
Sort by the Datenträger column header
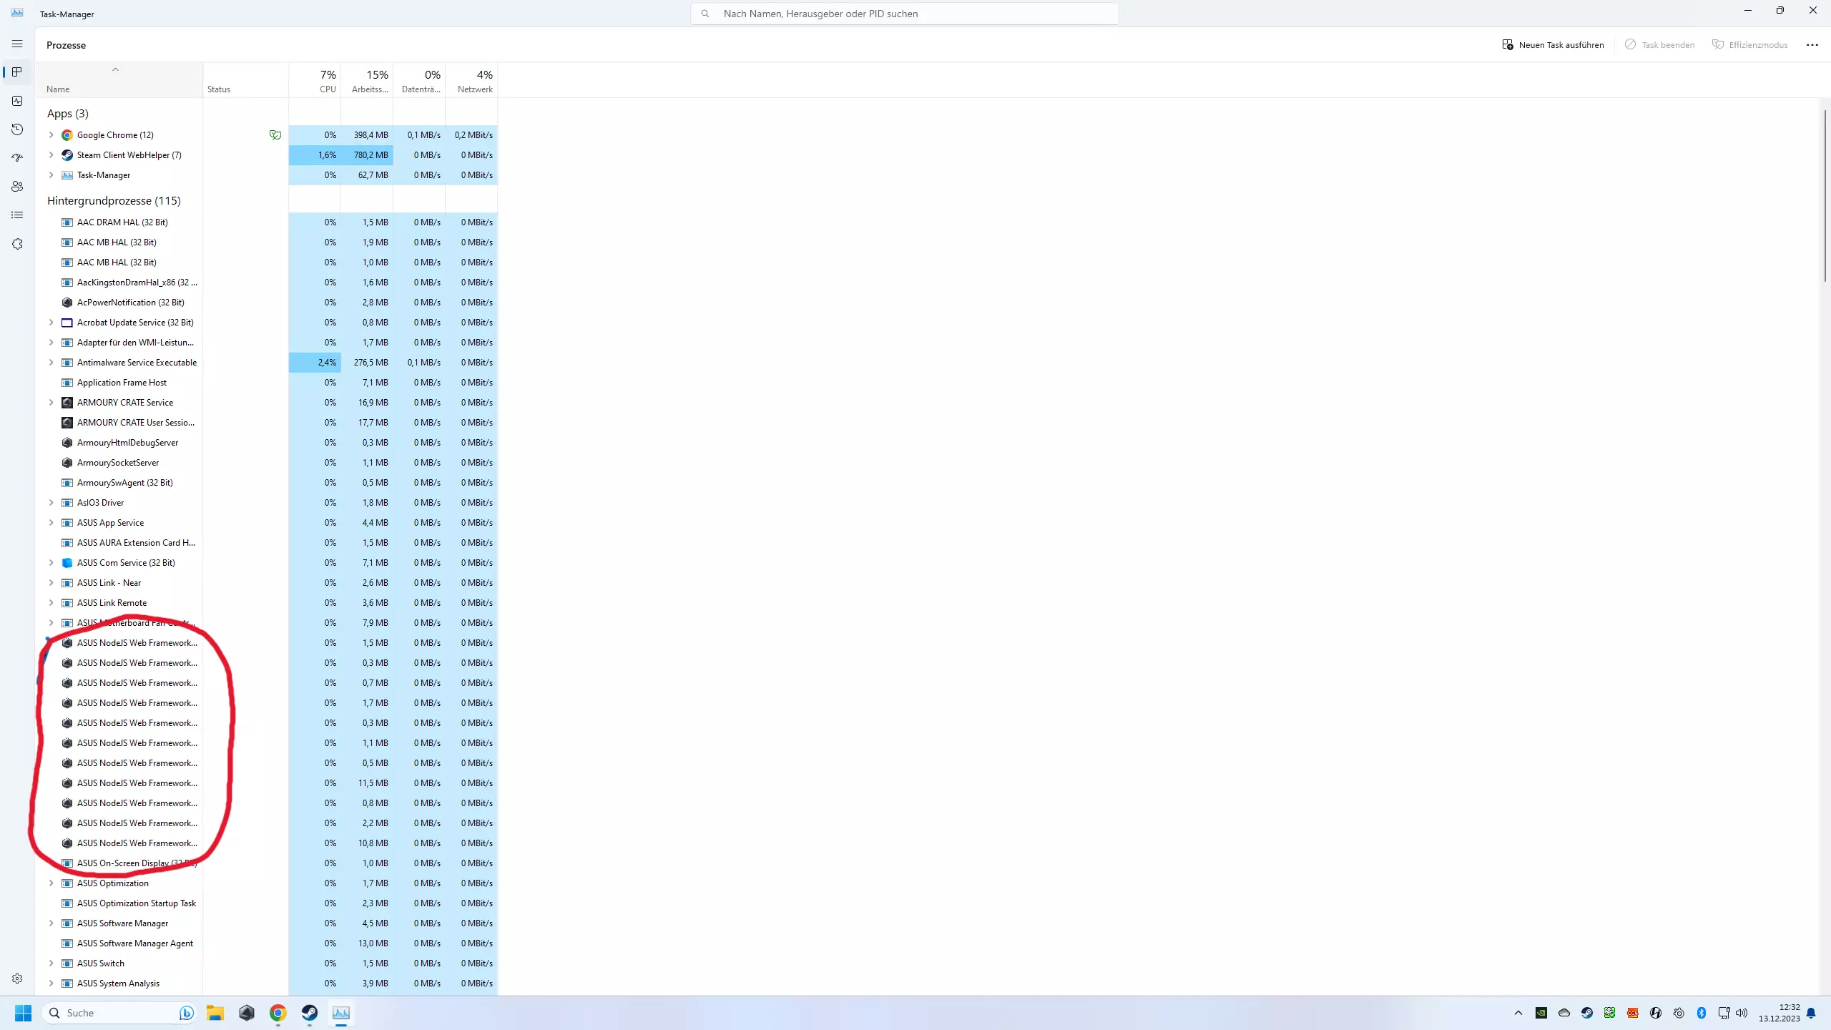pyautogui.click(x=419, y=80)
